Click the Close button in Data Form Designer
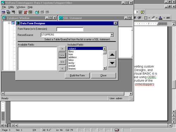The height and width of the screenshot is (132, 176). [103, 75]
